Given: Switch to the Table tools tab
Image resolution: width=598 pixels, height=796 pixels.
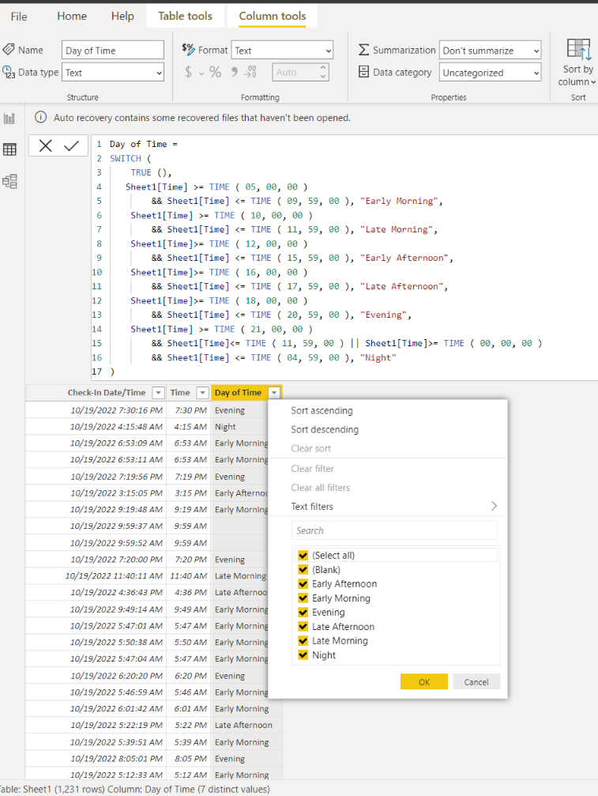Looking at the screenshot, I should tap(185, 17).
